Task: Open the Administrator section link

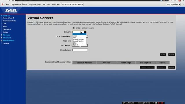Action: (x=8, y=41)
